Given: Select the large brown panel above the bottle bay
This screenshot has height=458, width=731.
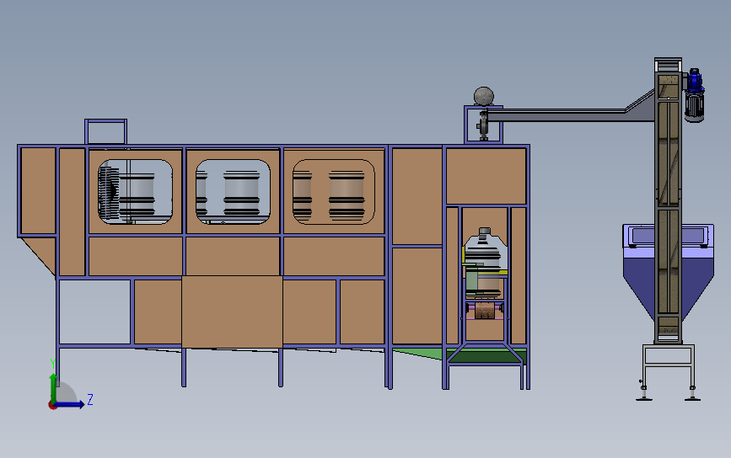Looking at the screenshot, I should tap(486, 176).
